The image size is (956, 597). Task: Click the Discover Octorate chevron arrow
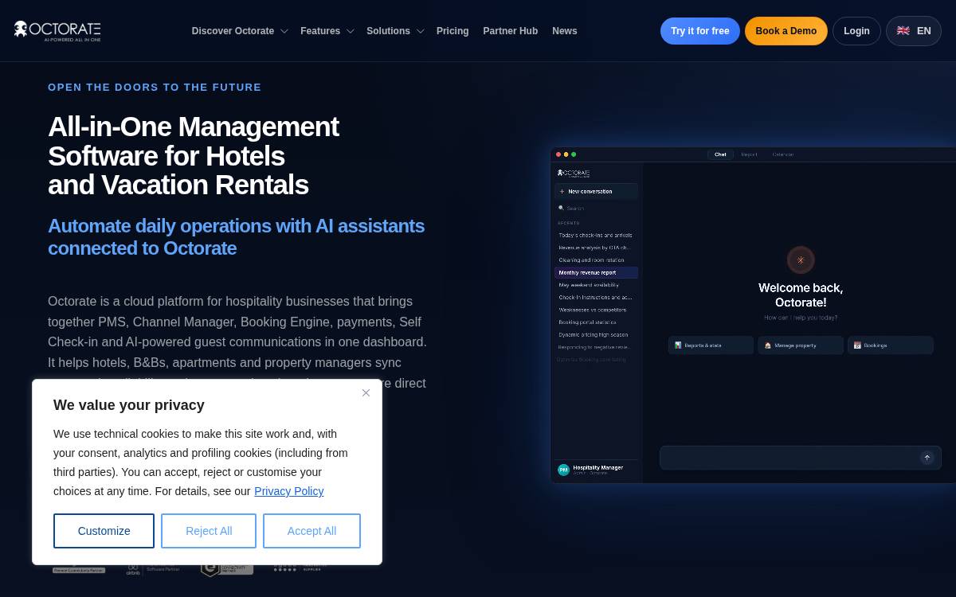pyautogui.click(x=284, y=32)
